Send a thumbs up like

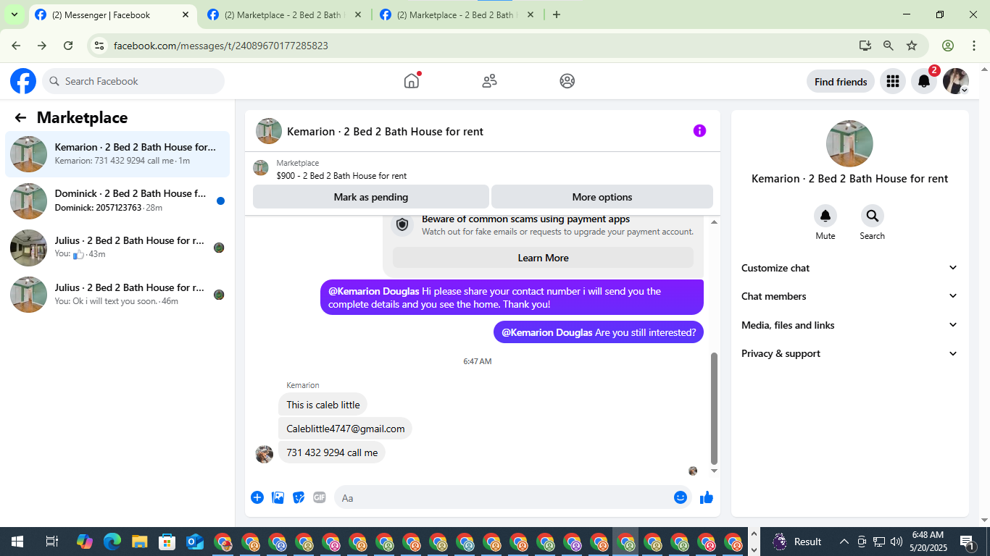(707, 497)
